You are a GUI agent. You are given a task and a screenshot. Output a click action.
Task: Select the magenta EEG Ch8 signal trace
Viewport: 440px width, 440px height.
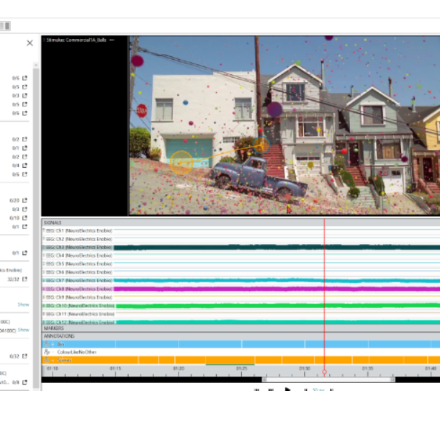point(277,289)
